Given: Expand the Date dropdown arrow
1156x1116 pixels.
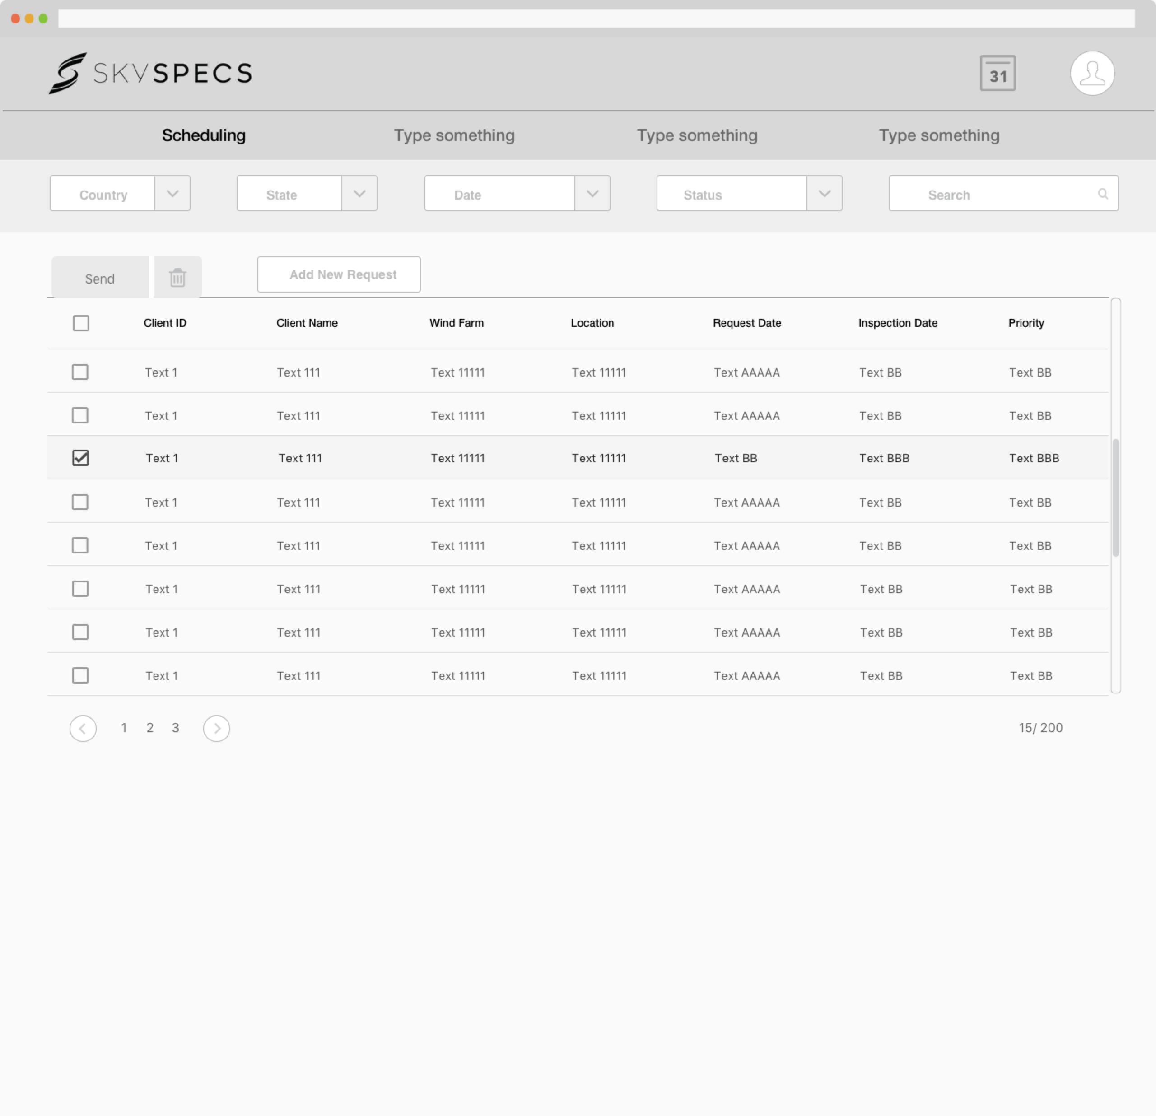Looking at the screenshot, I should coord(593,193).
